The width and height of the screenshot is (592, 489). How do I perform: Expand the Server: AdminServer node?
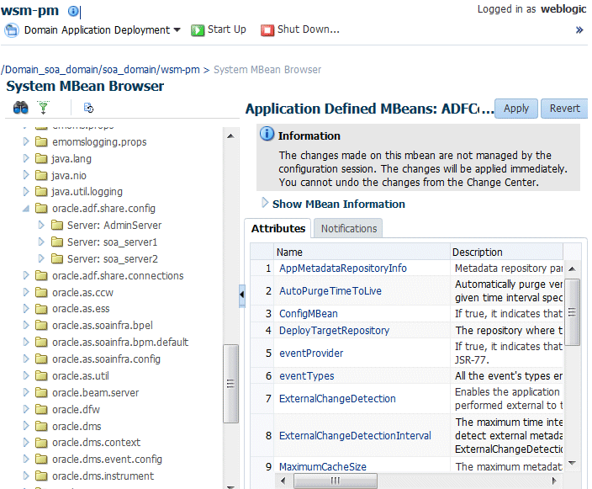pos(41,226)
